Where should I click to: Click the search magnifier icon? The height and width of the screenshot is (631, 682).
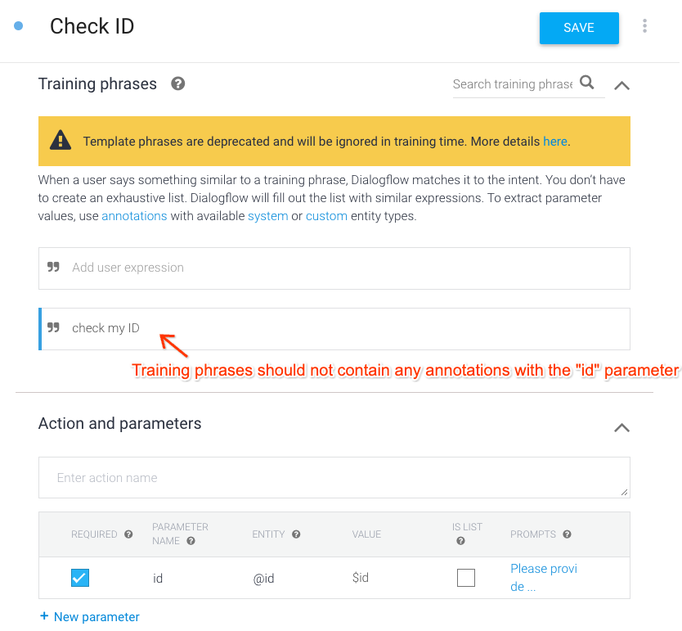pyautogui.click(x=586, y=83)
